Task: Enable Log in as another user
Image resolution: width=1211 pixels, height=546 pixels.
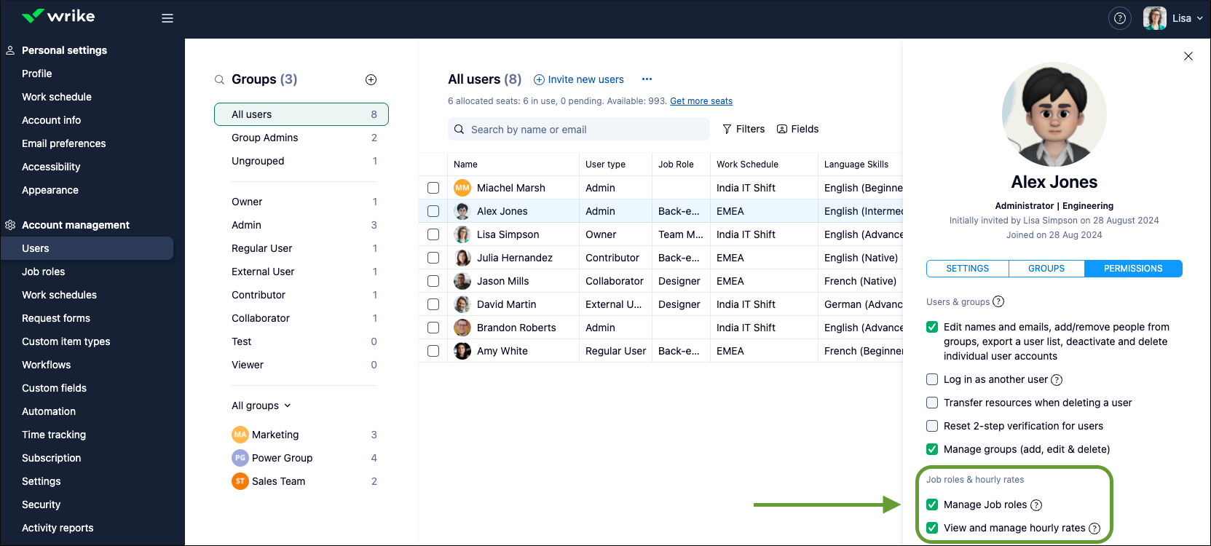Action: tap(932, 379)
